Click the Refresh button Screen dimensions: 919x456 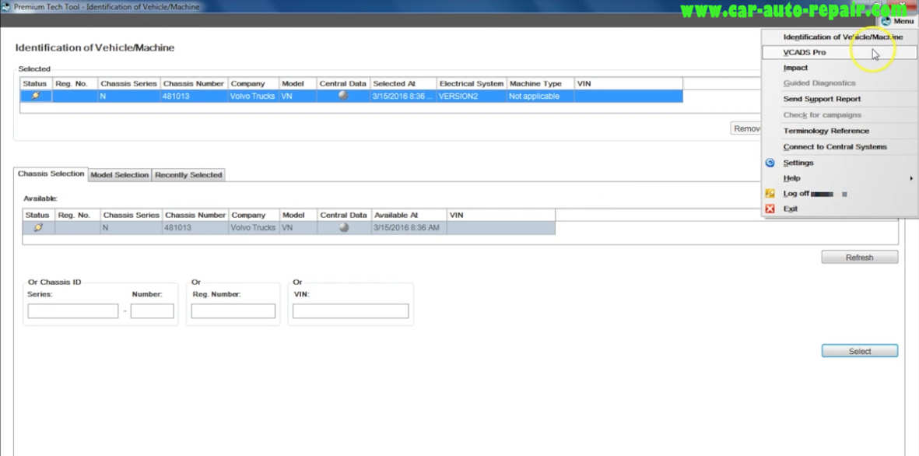(859, 258)
